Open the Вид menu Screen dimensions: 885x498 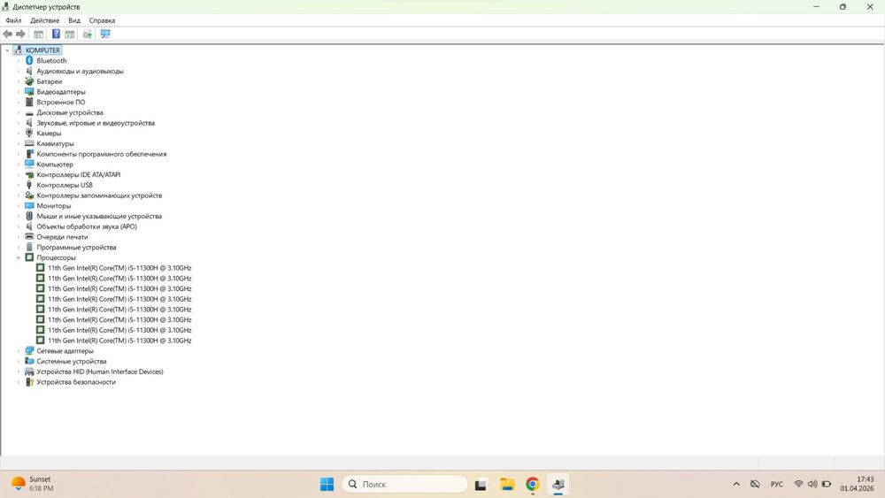tap(74, 20)
